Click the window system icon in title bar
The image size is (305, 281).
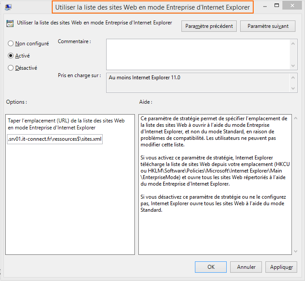tap(8, 7)
